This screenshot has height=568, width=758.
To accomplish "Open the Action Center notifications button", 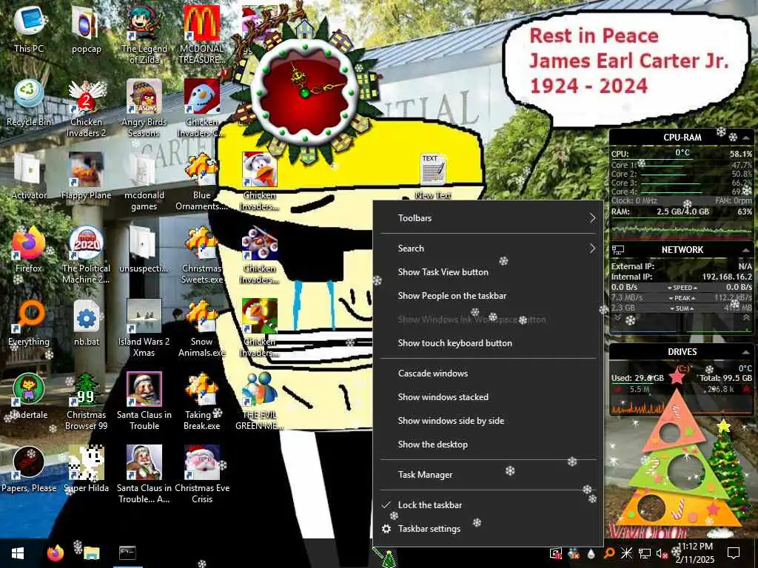I will pyautogui.click(x=734, y=553).
